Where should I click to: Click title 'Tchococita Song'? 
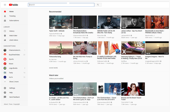coord(55,56)
